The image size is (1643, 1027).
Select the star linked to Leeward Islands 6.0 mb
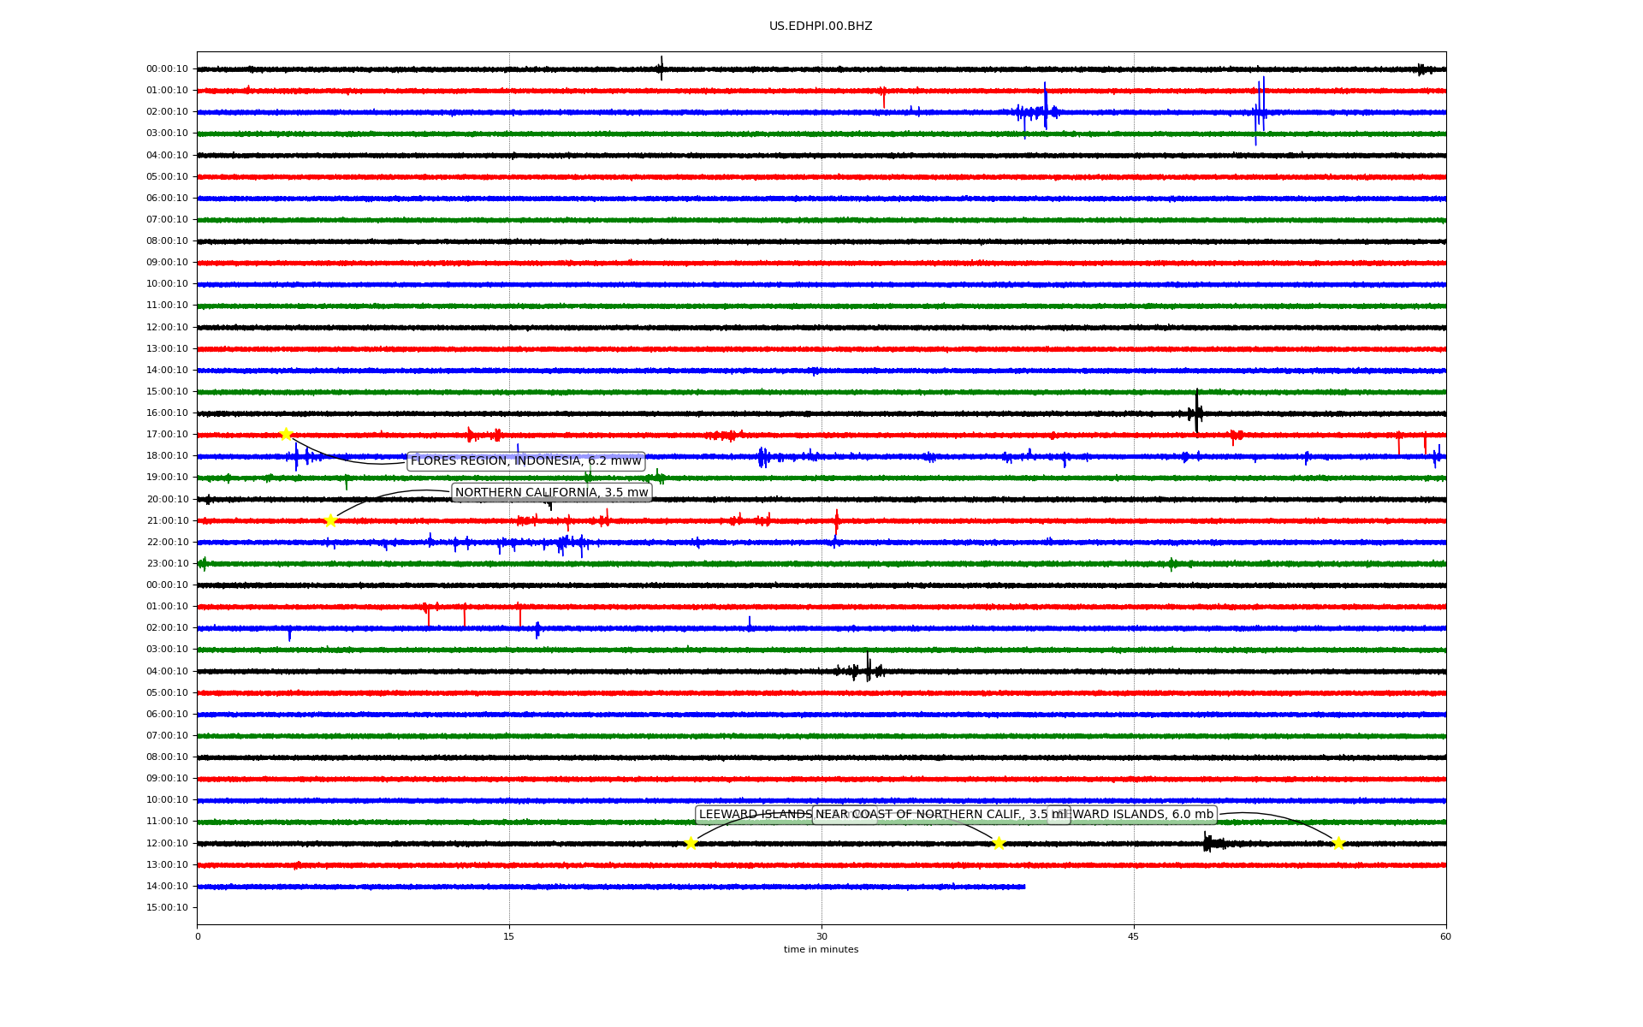pos(1338,843)
